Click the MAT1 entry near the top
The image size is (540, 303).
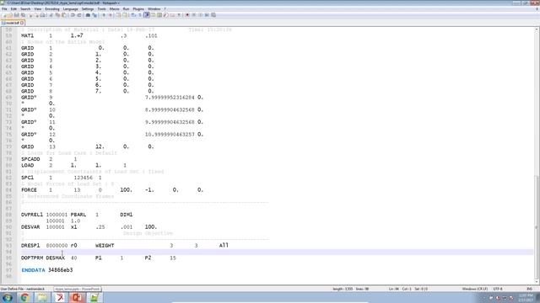coord(28,35)
